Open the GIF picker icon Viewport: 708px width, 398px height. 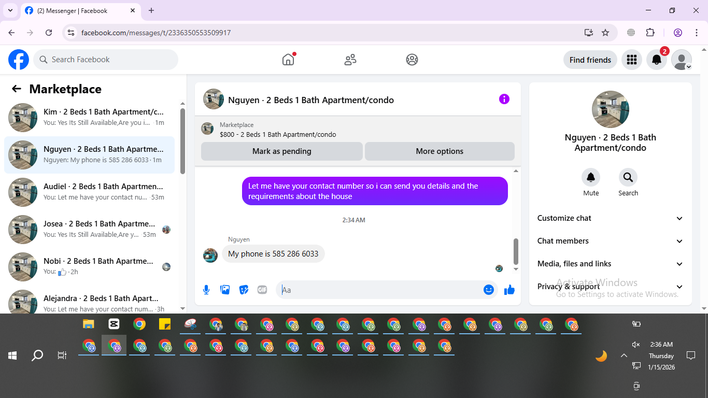click(262, 290)
